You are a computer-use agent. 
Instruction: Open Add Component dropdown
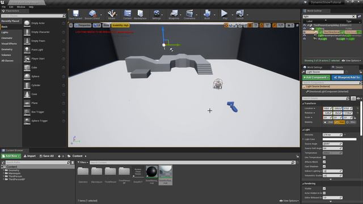coord(316,78)
